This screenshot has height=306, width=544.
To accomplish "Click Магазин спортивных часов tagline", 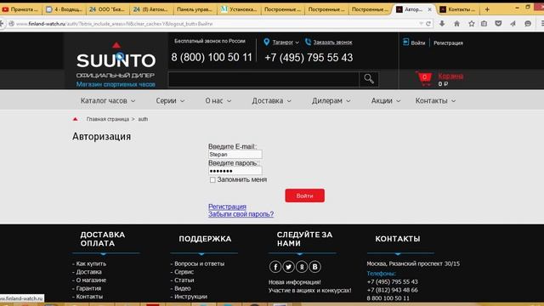I will 116,84.
